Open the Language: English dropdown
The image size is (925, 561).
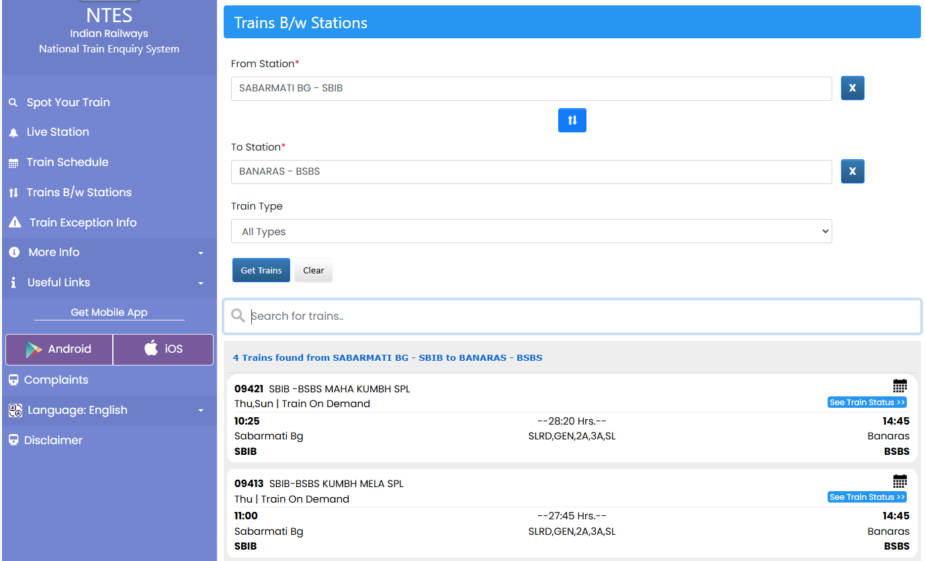point(109,411)
